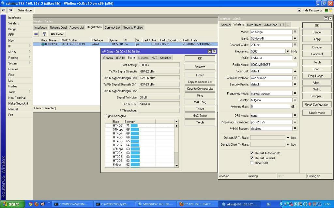
Task: Click the Copy to Access List button
Action: tap(200, 82)
